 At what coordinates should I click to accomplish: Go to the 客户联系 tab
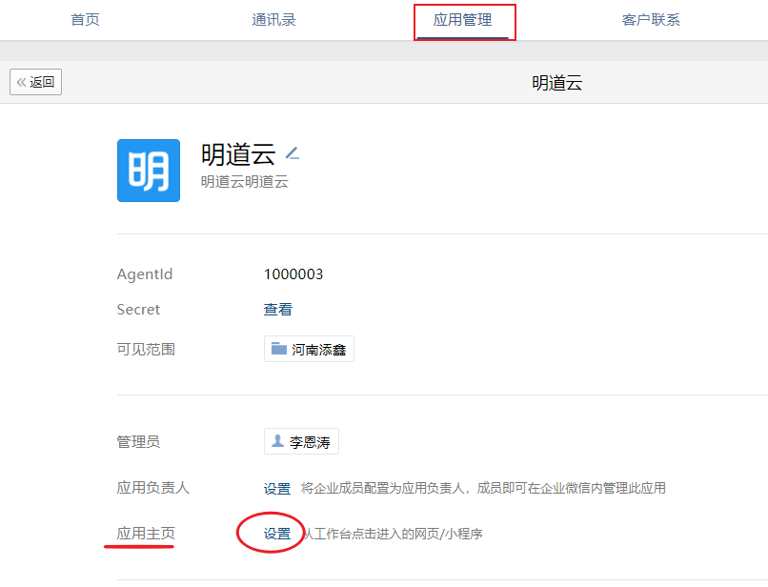coord(651,20)
